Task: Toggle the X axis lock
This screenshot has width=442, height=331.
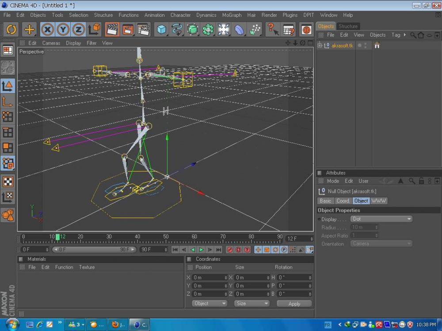Action: click(47, 30)
